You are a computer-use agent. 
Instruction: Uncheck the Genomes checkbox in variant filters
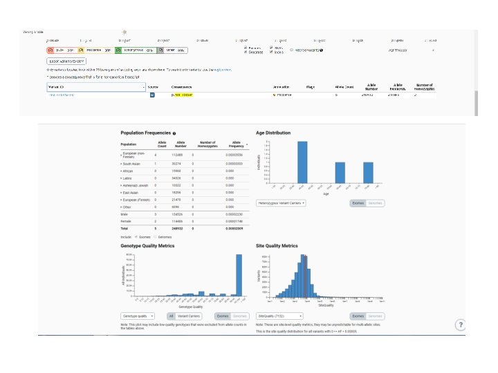246,52
